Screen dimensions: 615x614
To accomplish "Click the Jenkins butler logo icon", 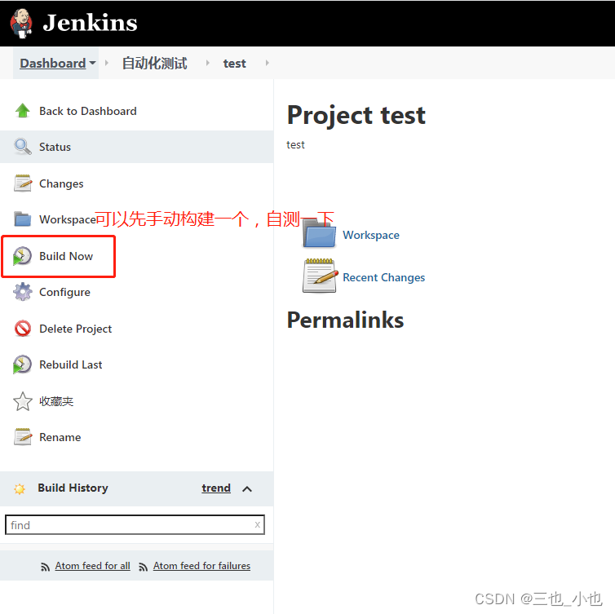I will click(x=21, y=24).
